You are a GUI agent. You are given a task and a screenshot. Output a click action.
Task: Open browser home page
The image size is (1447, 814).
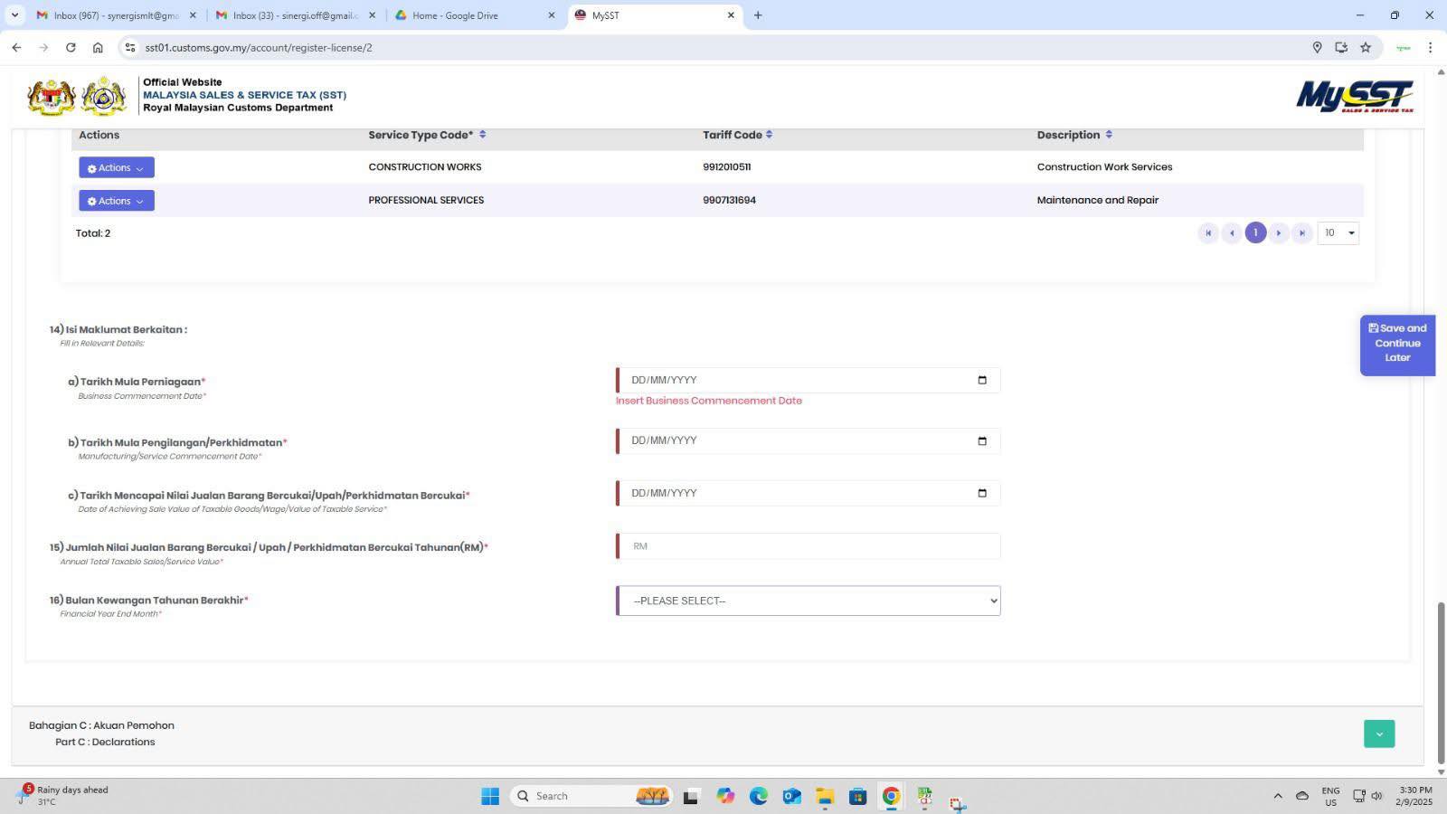(x=98, y=47)
